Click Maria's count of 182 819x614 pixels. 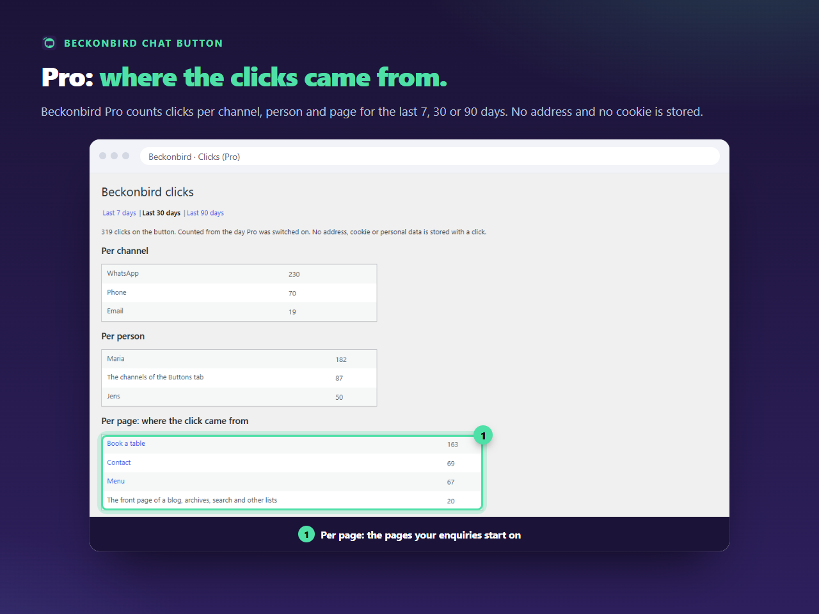pyautogui.click(x=341, y=359)
